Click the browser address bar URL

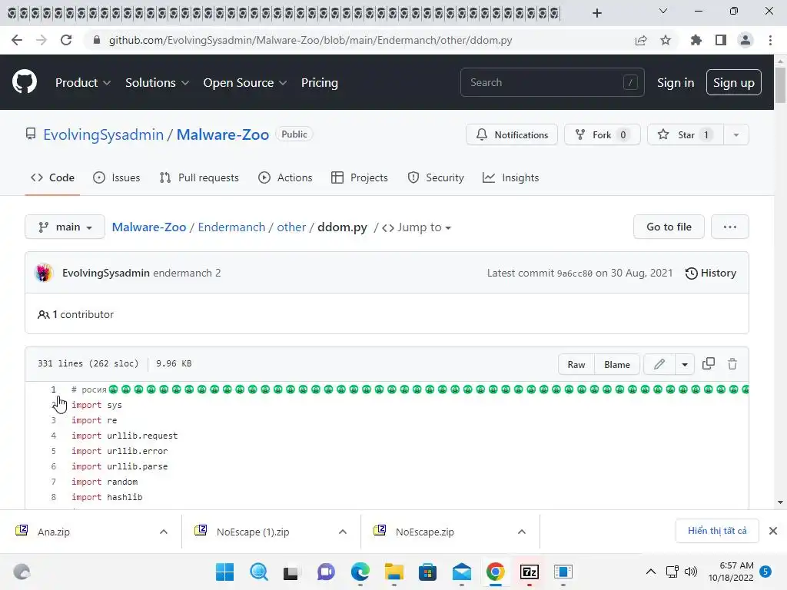click(310, 40)
